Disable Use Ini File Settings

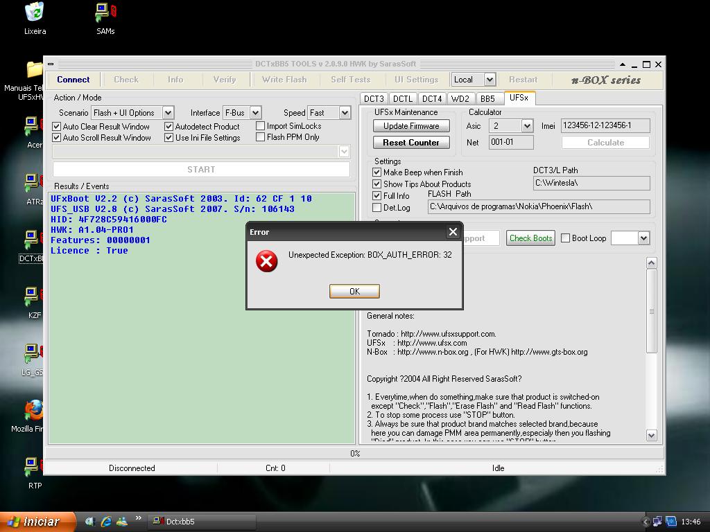(169, 138)
